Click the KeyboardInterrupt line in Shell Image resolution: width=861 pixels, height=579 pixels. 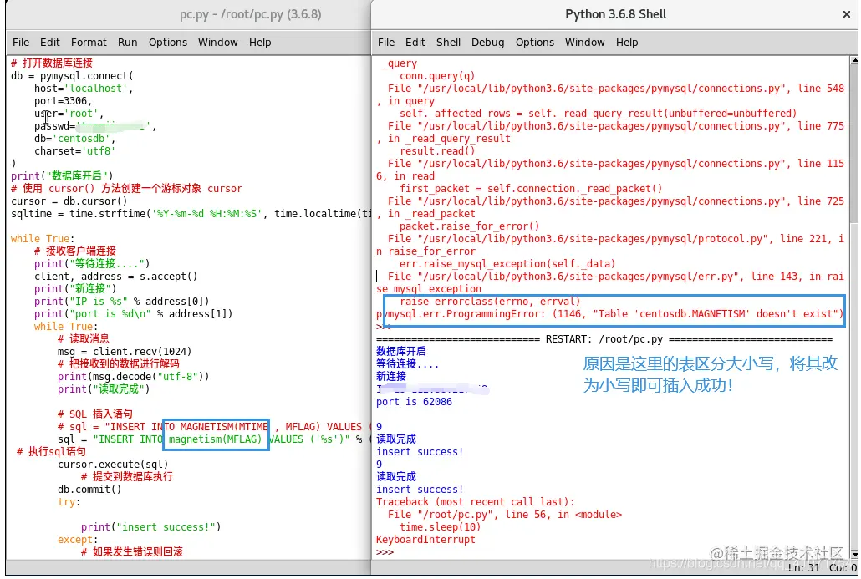425,540
